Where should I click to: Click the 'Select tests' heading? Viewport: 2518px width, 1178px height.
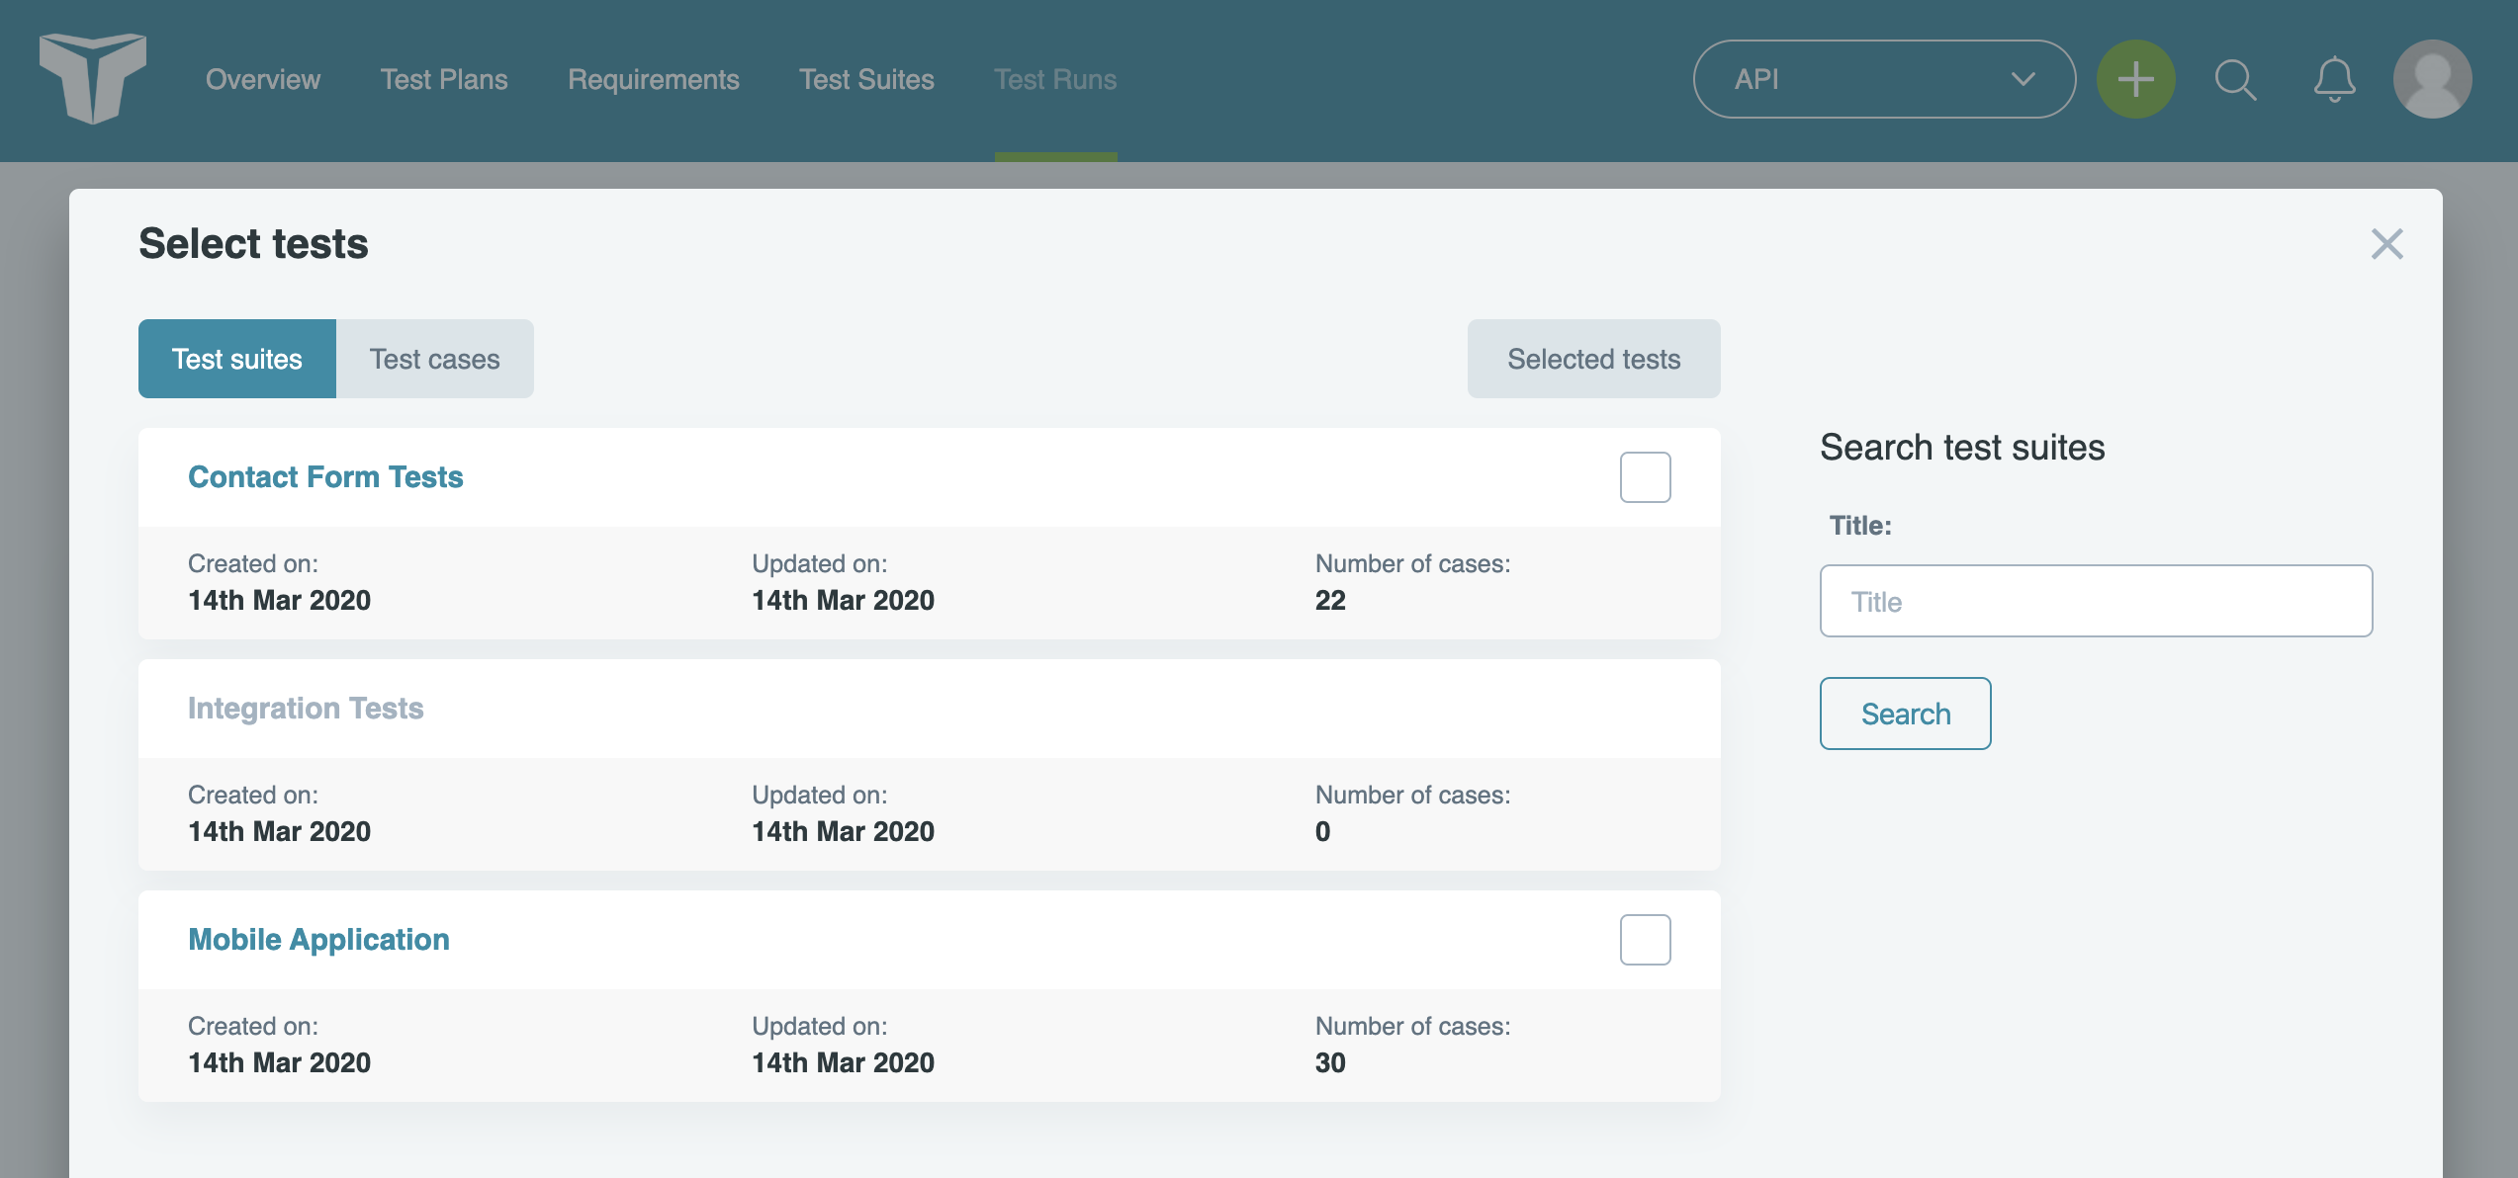[253, 244]
